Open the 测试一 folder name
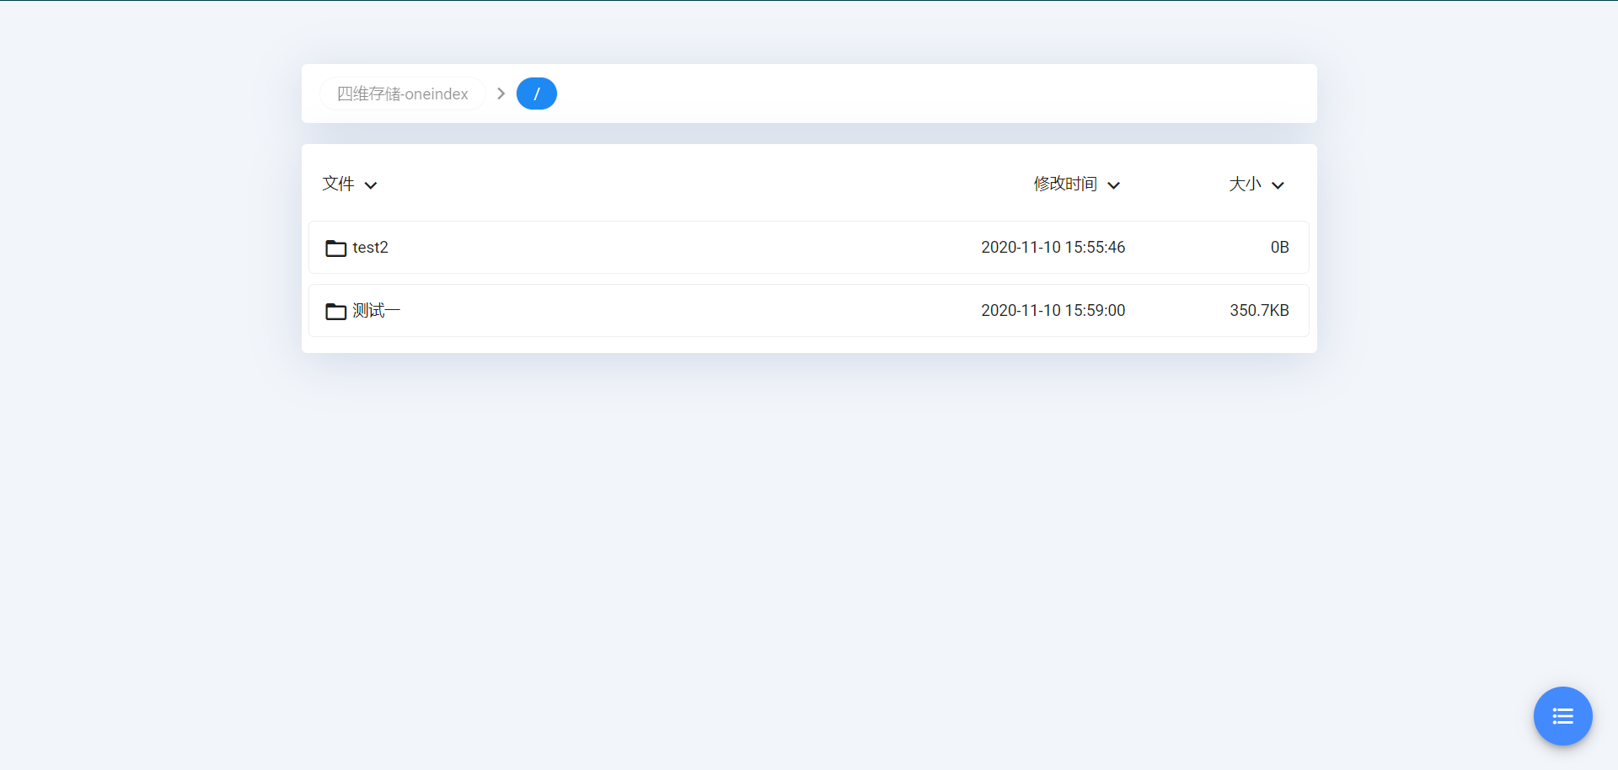Image resolution: width=1618 pixels, height=770 pixels. pyautogui.click(x=376, y=310)
